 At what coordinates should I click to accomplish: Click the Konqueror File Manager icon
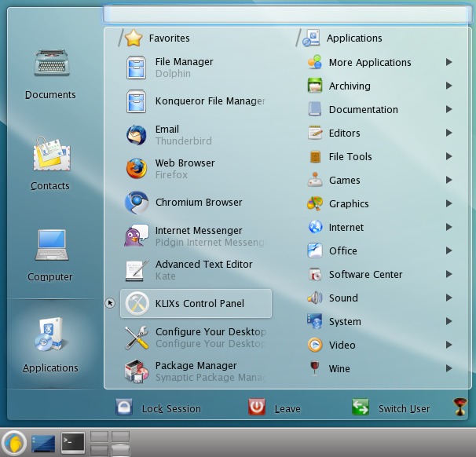137,101
